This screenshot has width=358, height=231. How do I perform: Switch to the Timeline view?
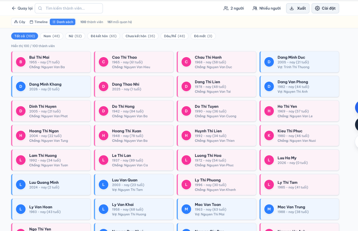(39, 22)
